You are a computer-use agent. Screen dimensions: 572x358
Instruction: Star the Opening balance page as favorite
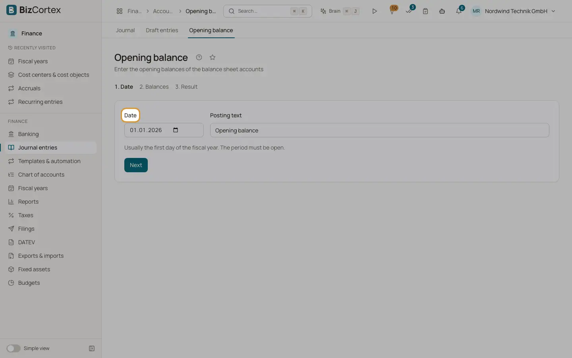click(x=213, y=57)
